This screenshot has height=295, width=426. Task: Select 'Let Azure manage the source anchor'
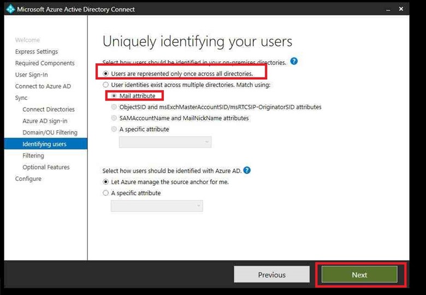[x=106, y=182]
